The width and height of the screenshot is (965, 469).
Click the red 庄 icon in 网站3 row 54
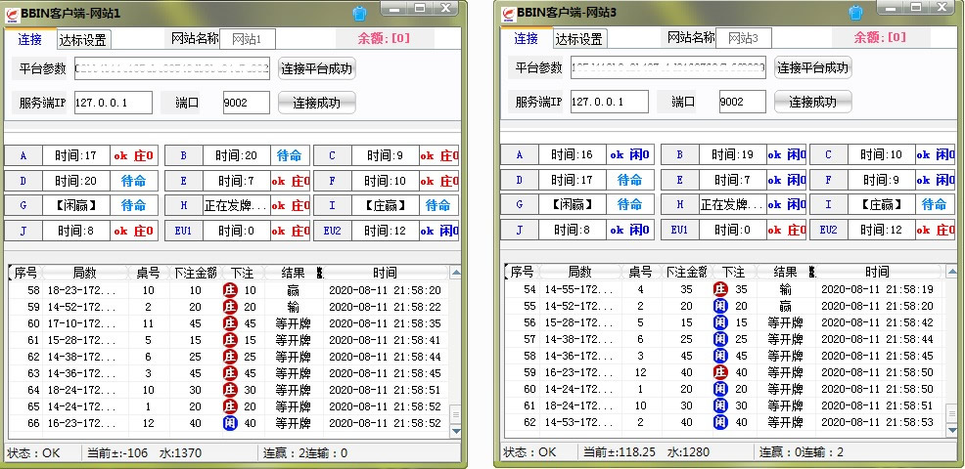[x=720, y=290]
